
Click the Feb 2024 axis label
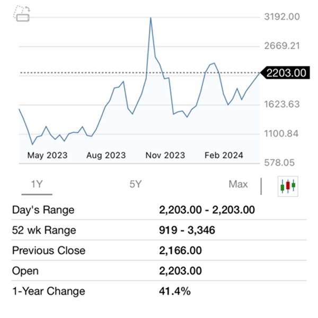pyautogui.click(x=224, y=155)
